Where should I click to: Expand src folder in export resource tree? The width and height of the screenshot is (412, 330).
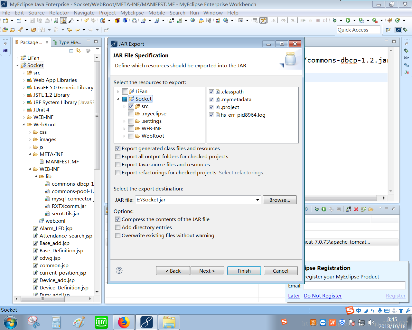[124, 106]
